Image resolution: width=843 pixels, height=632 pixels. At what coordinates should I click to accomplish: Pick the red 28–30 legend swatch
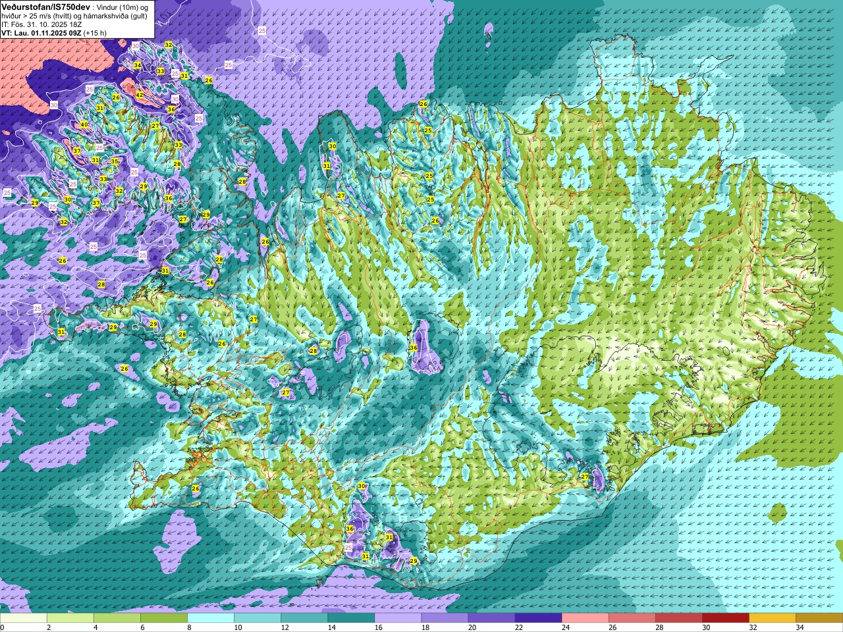(x=678, y=618)
